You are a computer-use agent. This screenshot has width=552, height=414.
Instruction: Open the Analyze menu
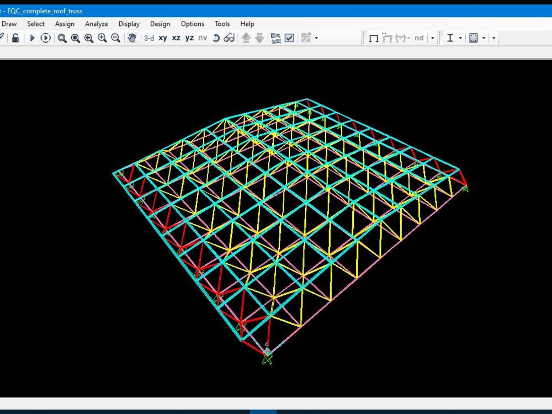[97, 24]
